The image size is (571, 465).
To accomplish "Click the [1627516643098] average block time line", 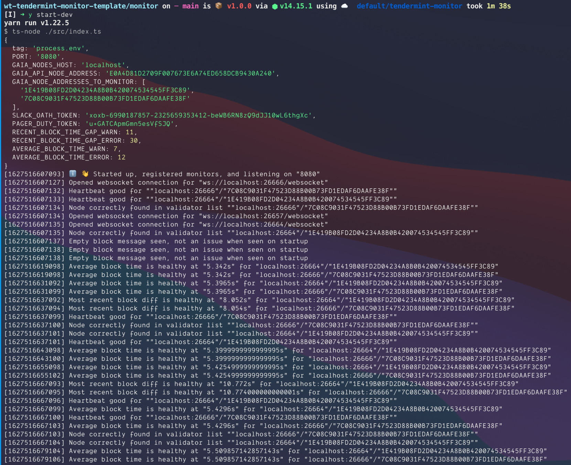I will point(278,350).
